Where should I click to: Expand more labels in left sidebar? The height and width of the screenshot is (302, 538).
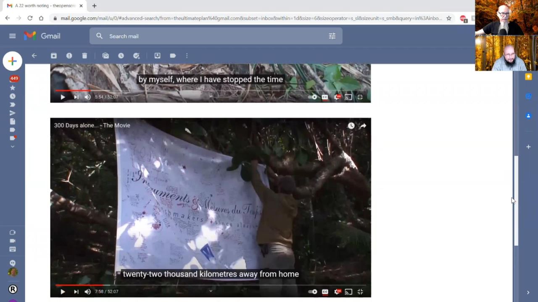[13, 146]
